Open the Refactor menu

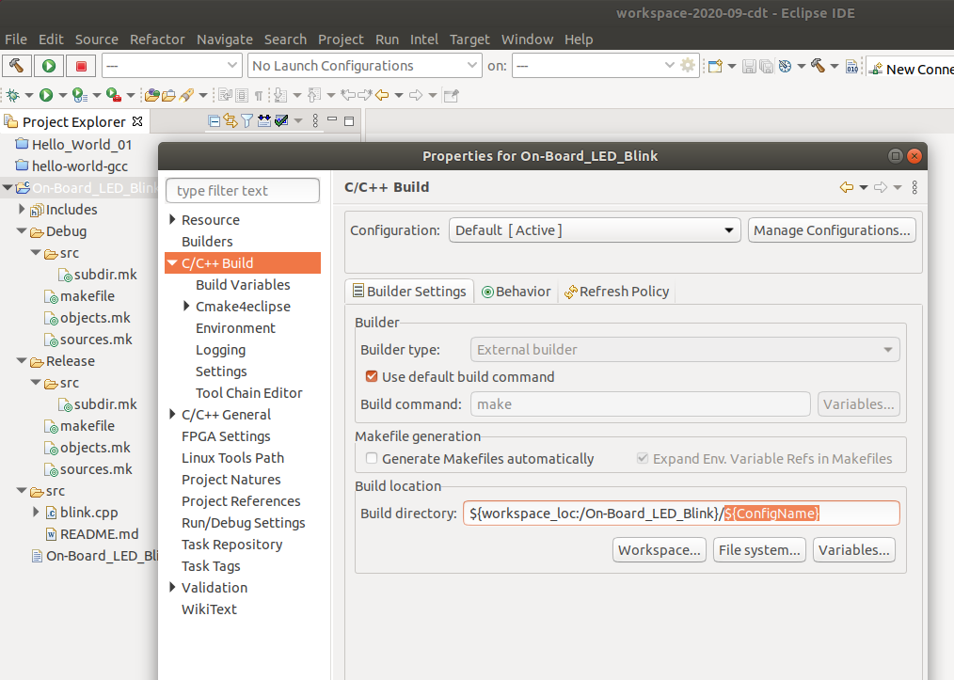tap(157, 40)
